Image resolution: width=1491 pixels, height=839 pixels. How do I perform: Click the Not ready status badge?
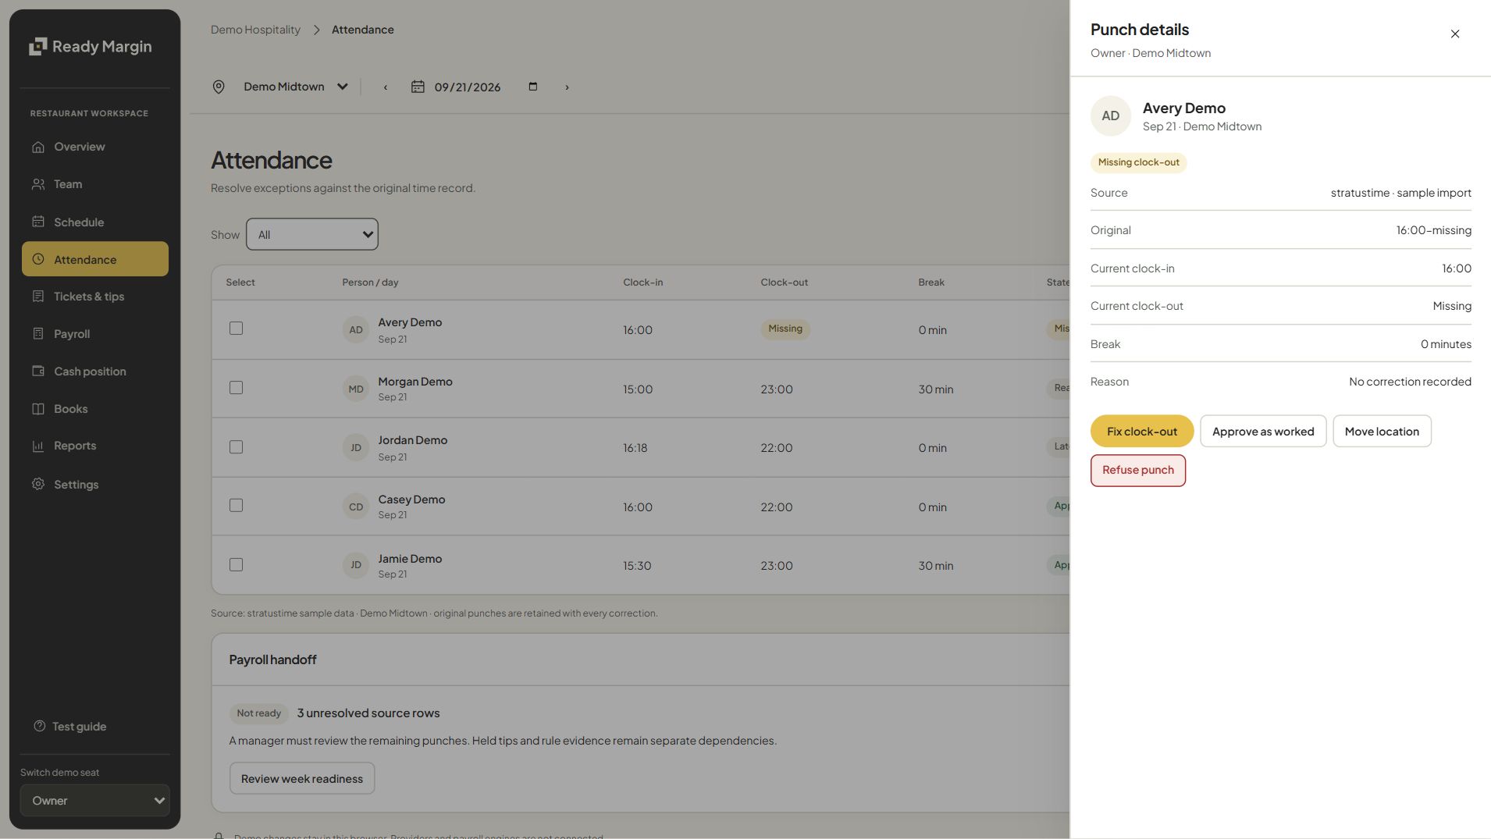258,713
